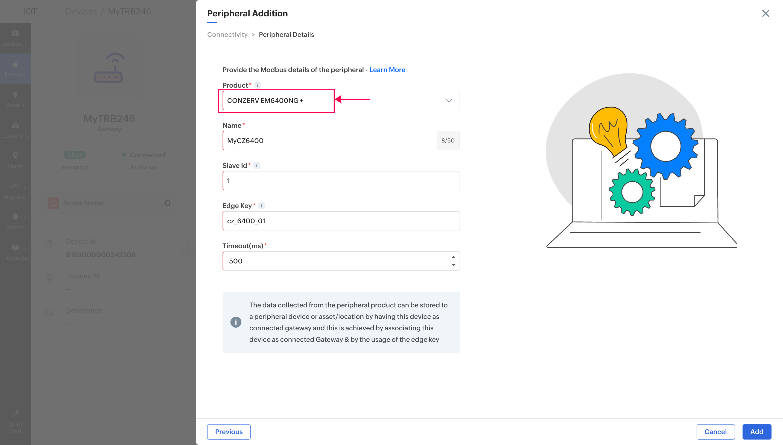Decrease Timeout value with down arrow

(x=453, y=265)
